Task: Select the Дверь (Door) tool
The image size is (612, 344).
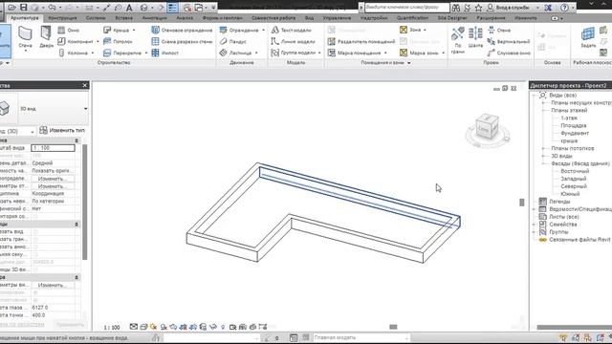Action: pos(46,37)
